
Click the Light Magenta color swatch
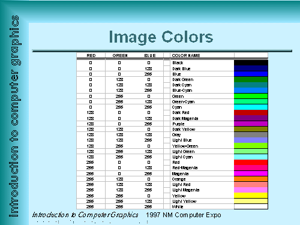(x=251, y=190)
